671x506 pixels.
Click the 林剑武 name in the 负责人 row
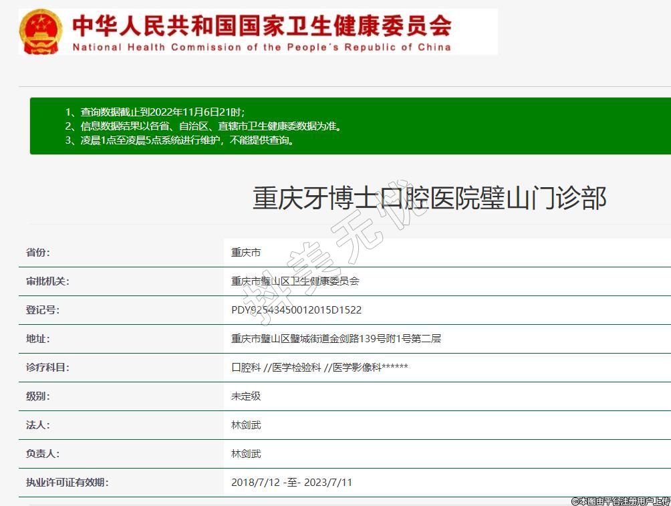[x=246, y=454]
